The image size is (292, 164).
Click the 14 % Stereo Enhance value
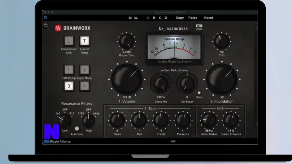coord(231,131)
